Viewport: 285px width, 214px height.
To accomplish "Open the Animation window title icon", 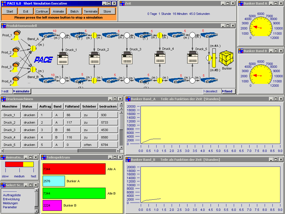I will pos(3,157).
